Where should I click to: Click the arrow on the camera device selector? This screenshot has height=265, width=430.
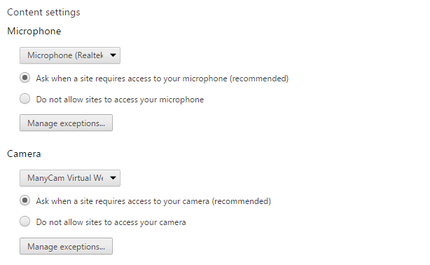(113, 178)
